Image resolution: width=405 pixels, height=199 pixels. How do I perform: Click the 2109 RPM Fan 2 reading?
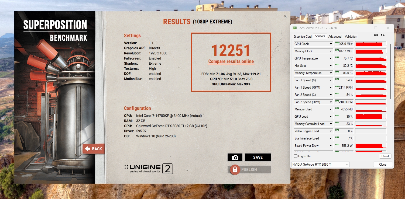pos(344,102)
